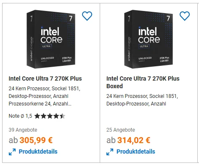Click the expand arrows icon below the 314,02 € price
Screen dimensions: 199x165
point(110,152)
